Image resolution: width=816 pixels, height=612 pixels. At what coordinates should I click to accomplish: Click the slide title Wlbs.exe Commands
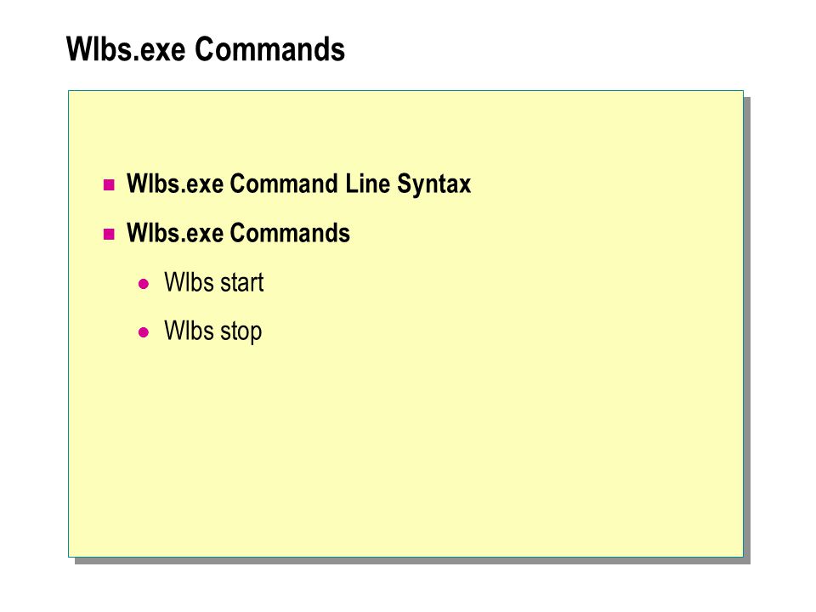point(206,49)
